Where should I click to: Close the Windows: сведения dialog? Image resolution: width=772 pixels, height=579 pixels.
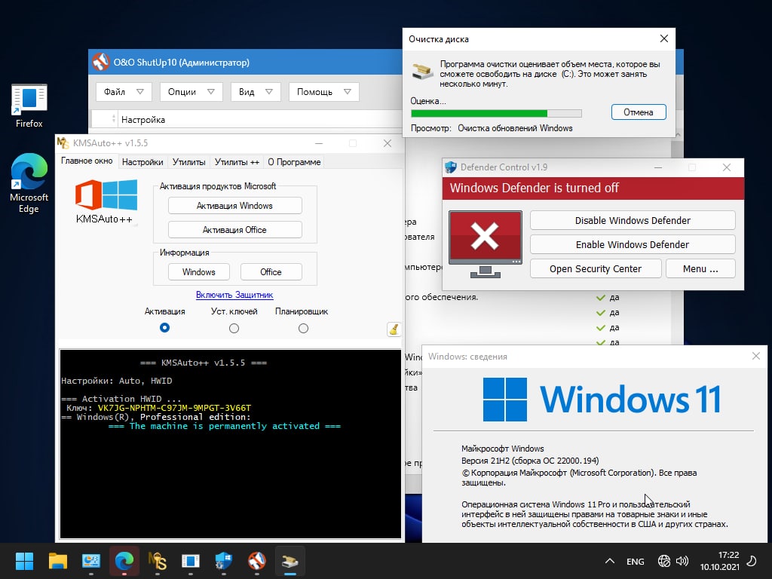coord(756,356)
